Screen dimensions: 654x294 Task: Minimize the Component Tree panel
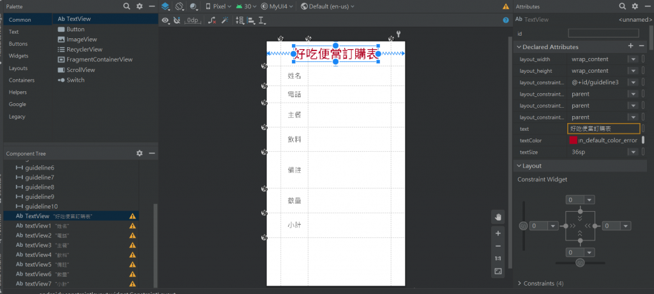(152, 153)
